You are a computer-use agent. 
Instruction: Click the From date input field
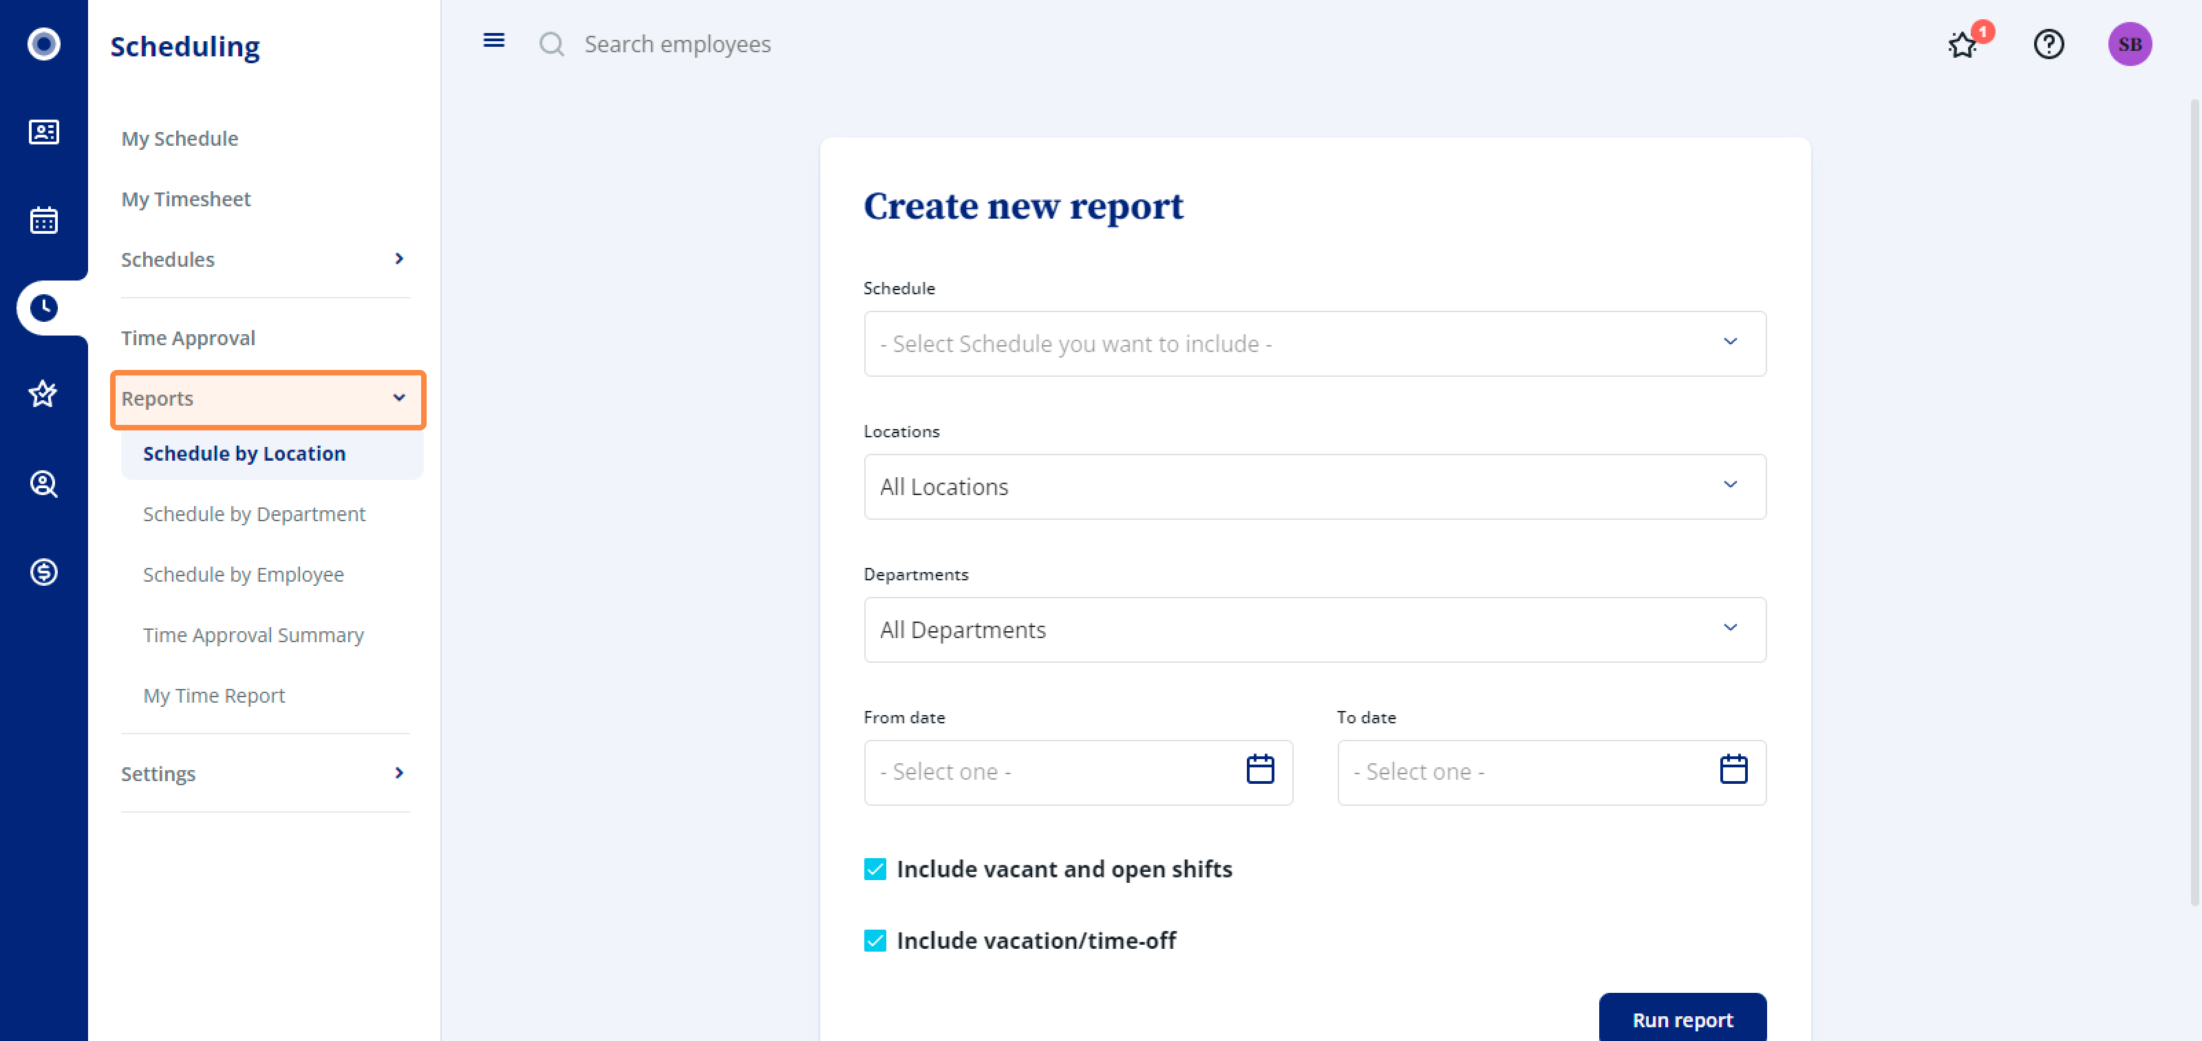click(1078, 772)
